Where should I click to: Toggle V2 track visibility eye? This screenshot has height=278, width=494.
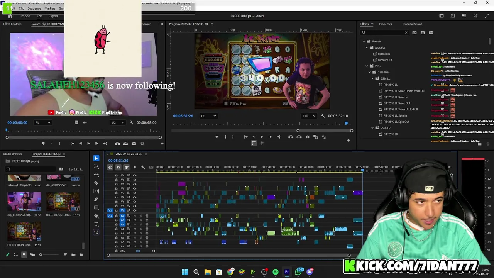pos(135,206)
